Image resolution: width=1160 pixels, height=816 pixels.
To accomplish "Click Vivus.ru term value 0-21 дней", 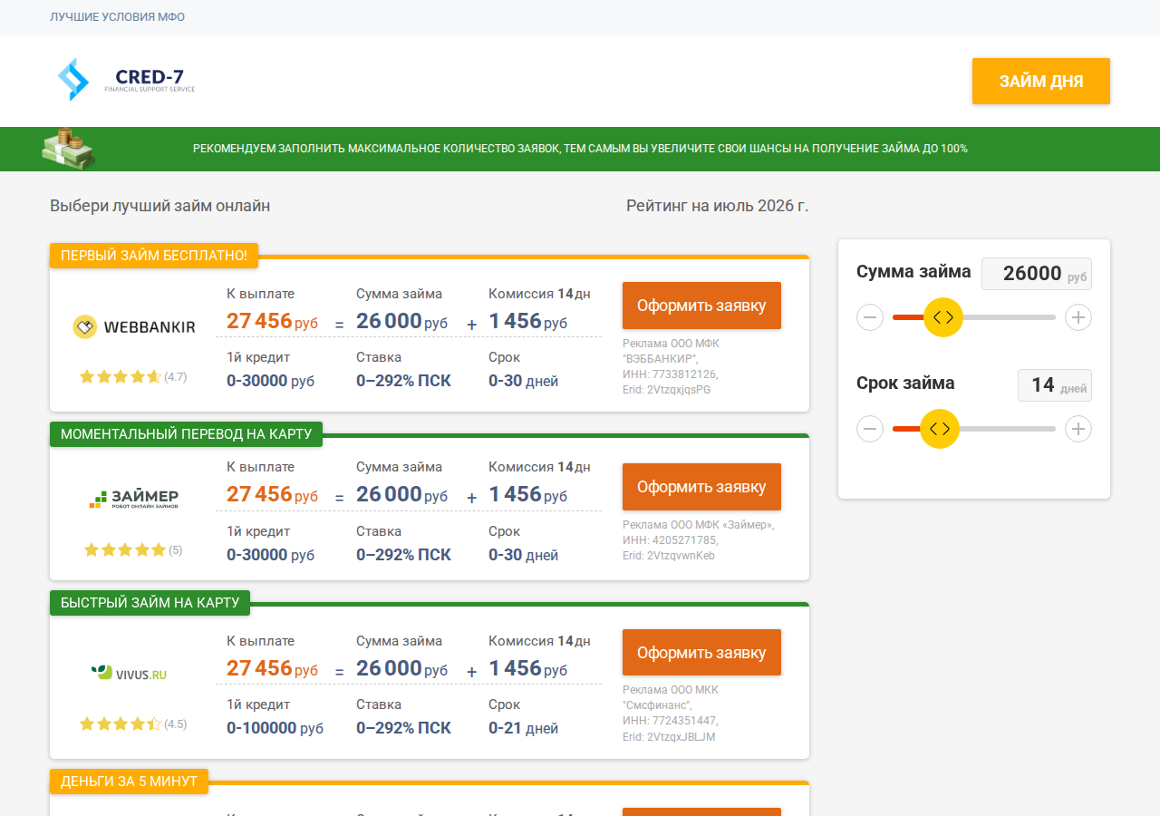I will tap(523, 728).
